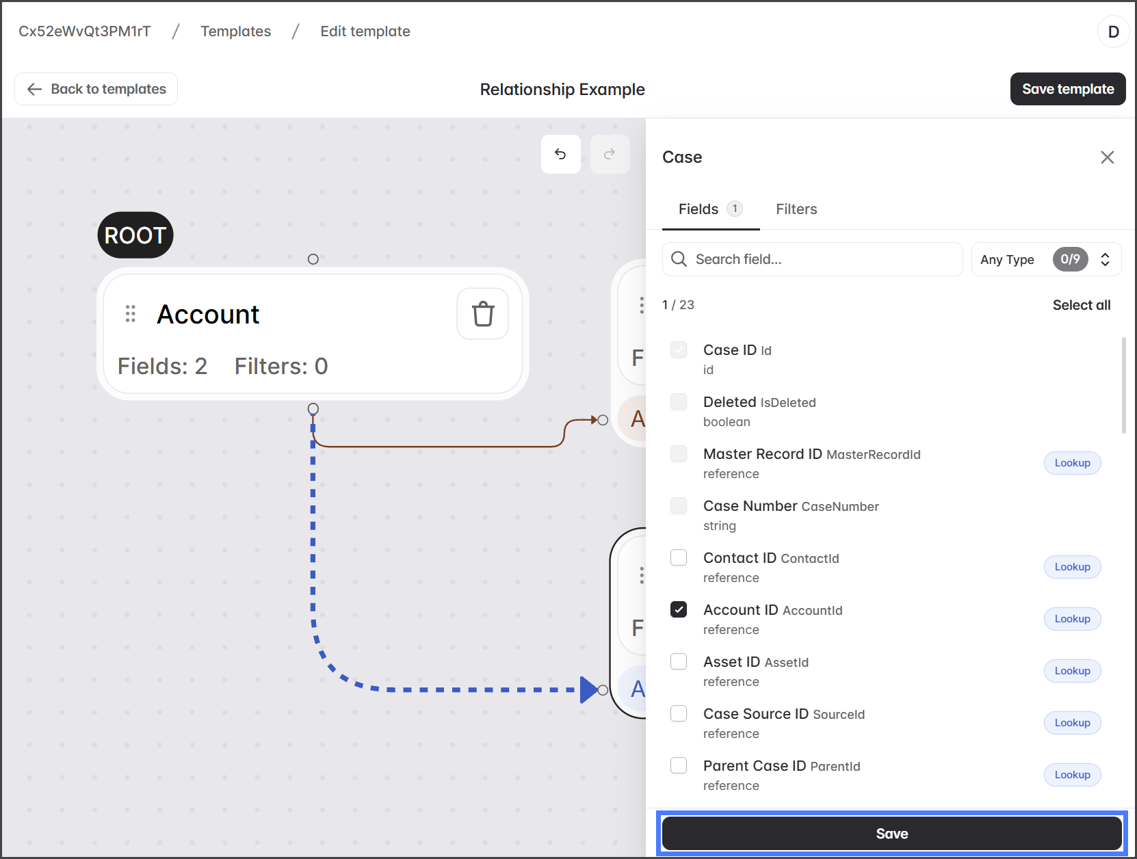Enable the Asset ID field checkbox
The image size is (1137, 859).
click(x=679, y=662)
